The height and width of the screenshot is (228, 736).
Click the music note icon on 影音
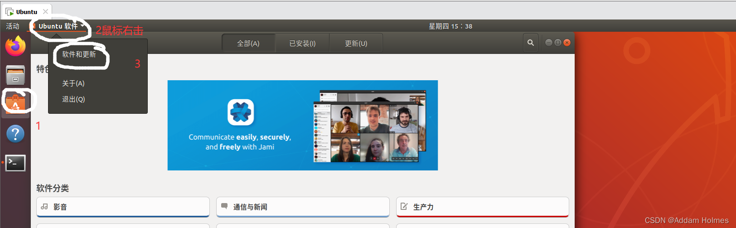pos(44,206)
